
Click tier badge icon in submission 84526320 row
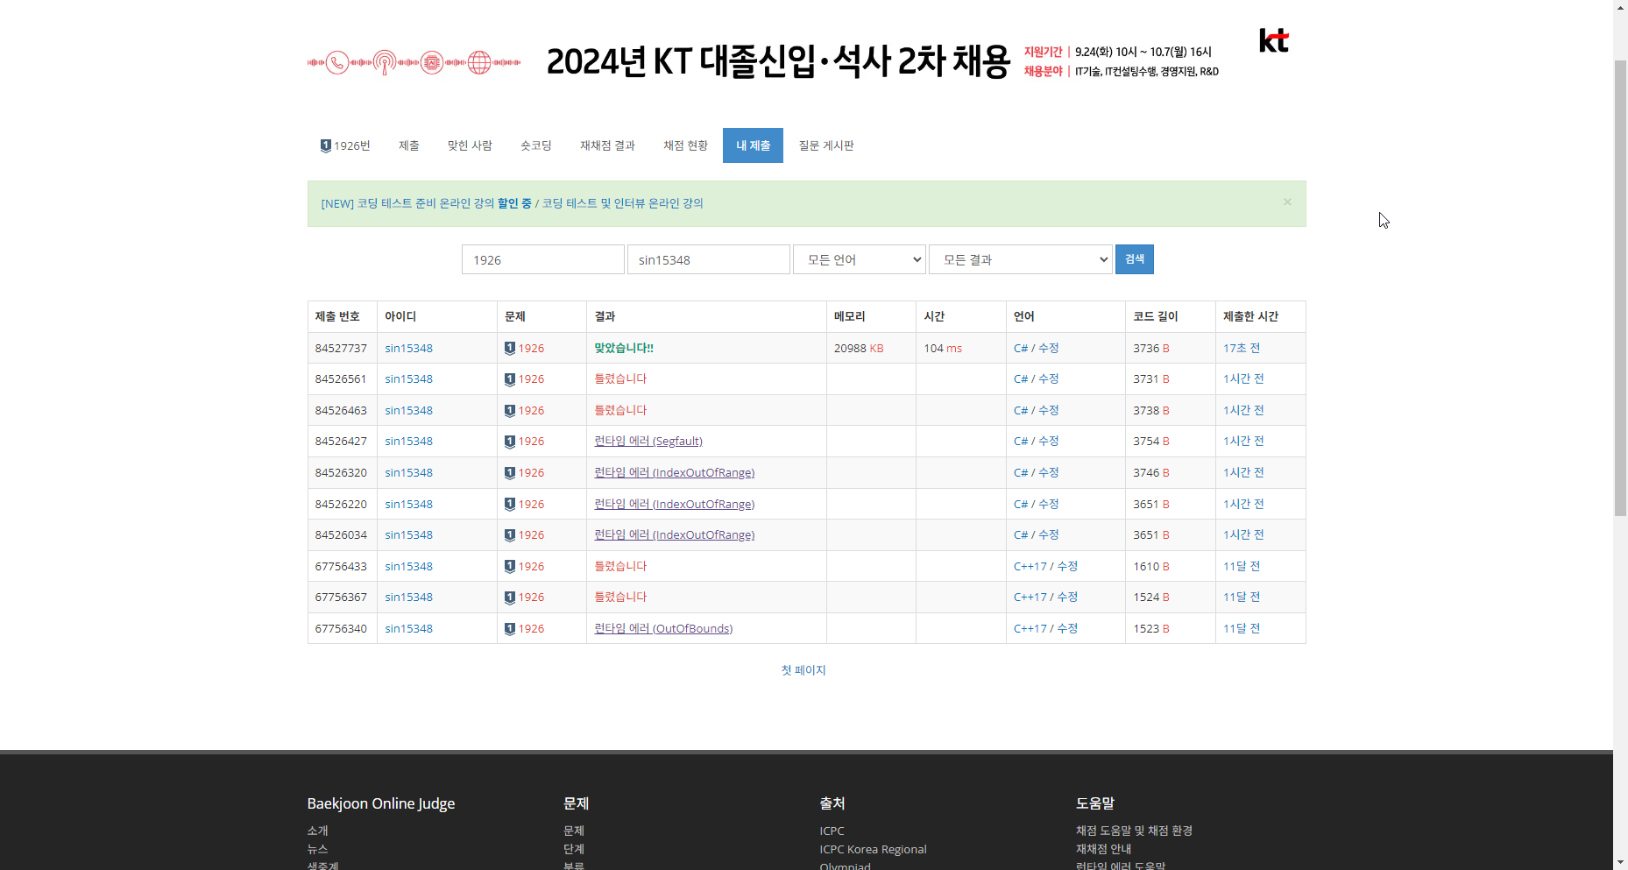click(x=510, y=473)
